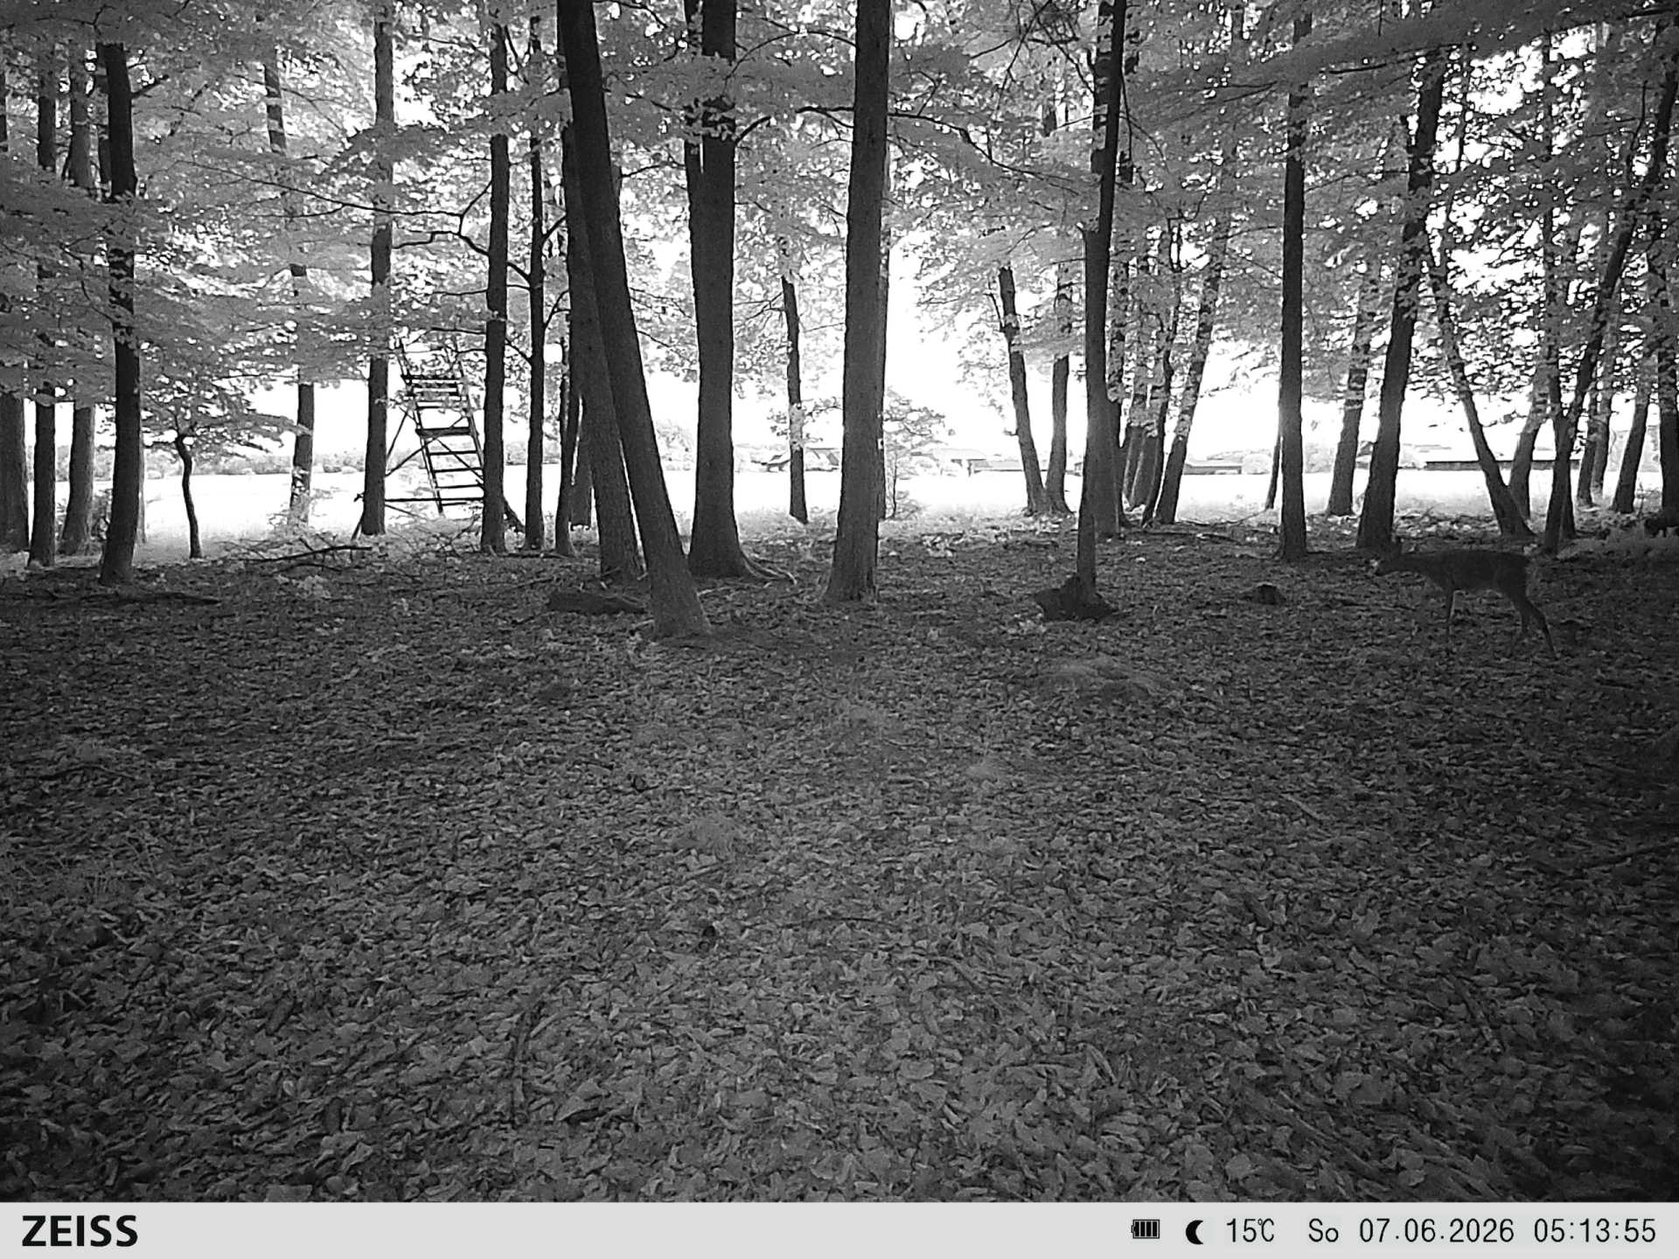Click the weekday abbreviation "So"
Screen dimensions: 1679x1259
1323,1231
